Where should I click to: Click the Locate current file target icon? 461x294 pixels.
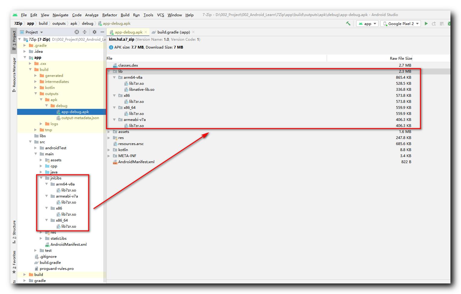pos(77,32)
